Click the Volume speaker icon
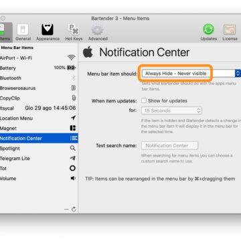 coord(73,178)
